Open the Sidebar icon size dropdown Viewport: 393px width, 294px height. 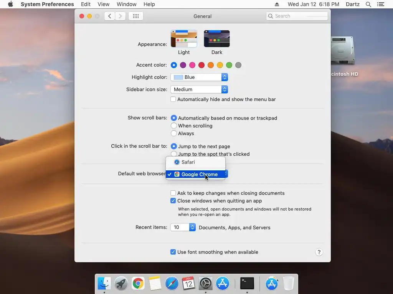tap(199, 90)
